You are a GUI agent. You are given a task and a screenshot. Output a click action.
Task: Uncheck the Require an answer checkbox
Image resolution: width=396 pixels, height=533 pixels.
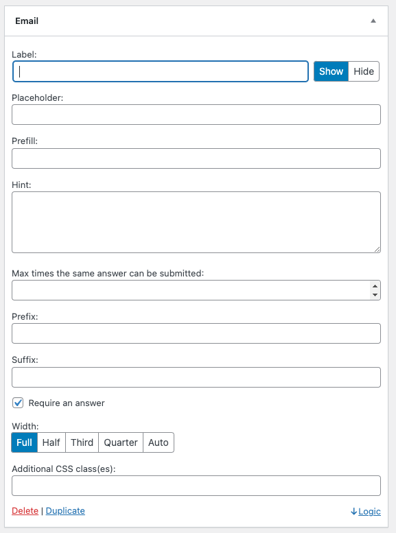[18, 403]
